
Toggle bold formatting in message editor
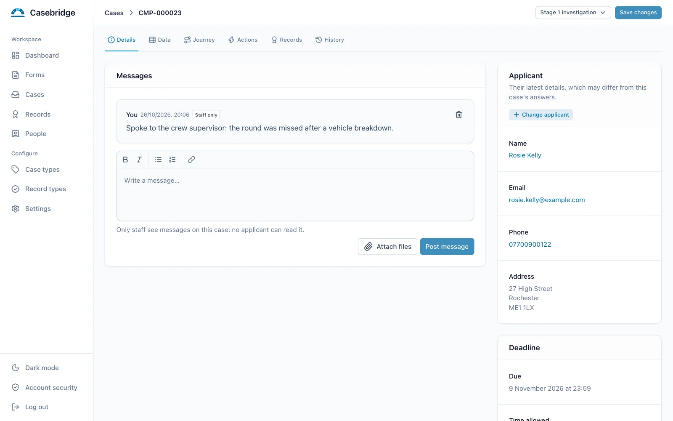coord(125,160)
